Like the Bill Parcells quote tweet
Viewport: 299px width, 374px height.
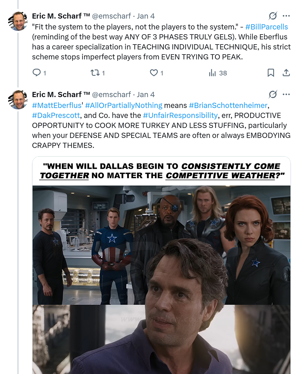[x=154, y=73]
